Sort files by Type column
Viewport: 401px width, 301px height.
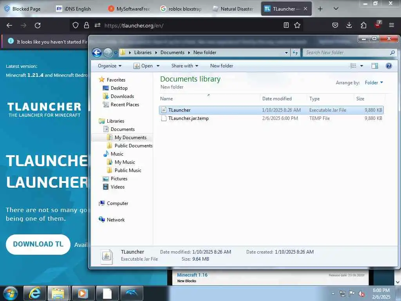[x=331, y=98]
